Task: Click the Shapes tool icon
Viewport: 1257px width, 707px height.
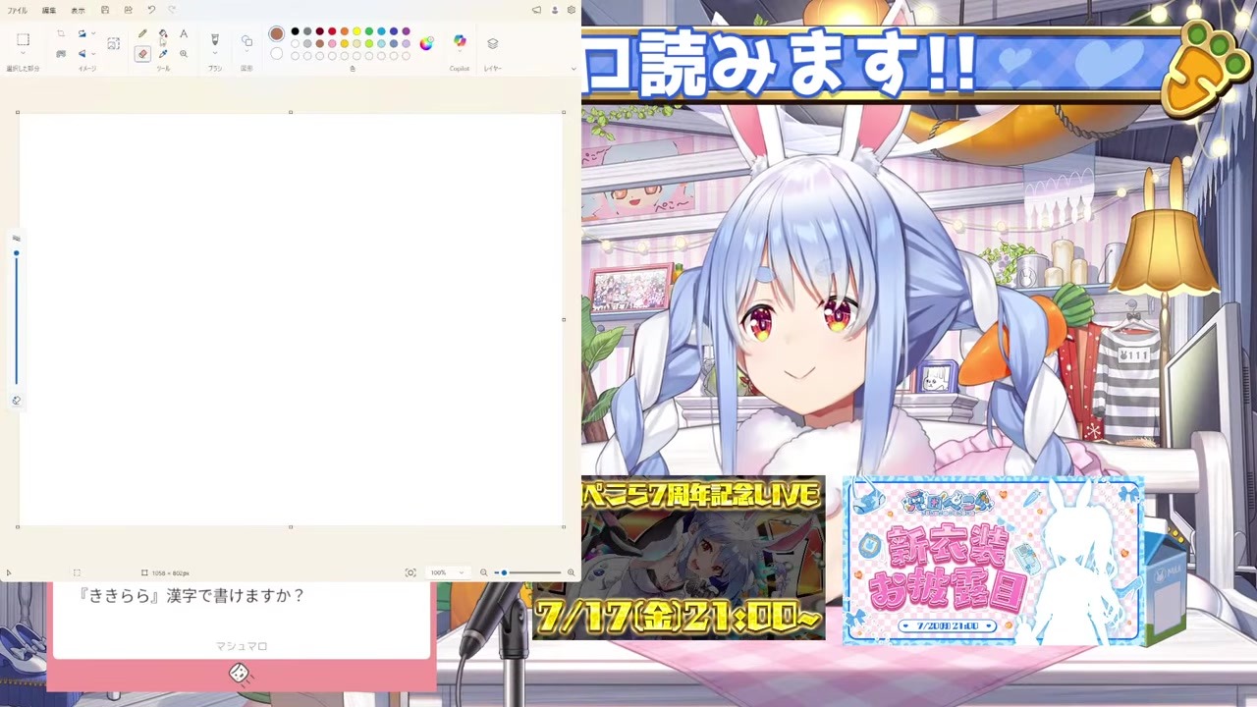Action: 246,40
